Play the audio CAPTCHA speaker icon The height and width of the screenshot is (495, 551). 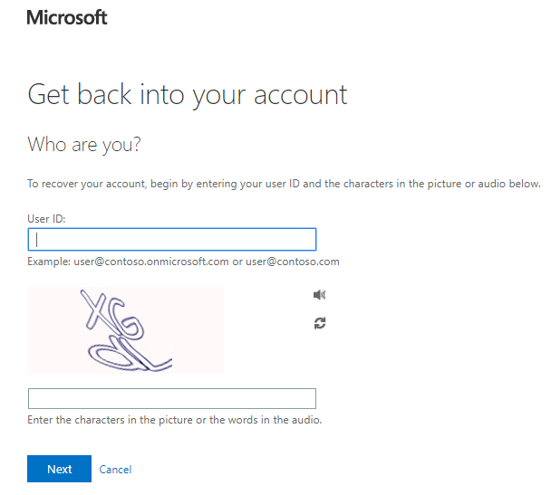pos(319,295)
